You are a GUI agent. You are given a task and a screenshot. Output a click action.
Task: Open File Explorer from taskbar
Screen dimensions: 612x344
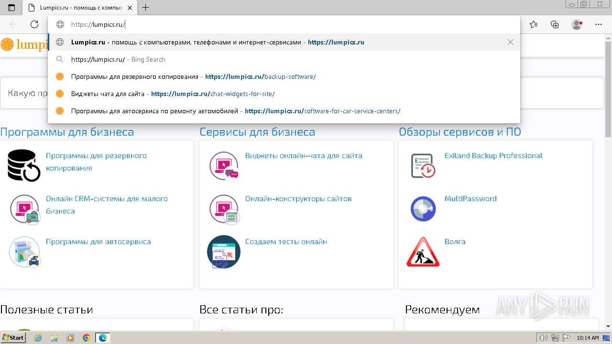(x=54, y=338)
